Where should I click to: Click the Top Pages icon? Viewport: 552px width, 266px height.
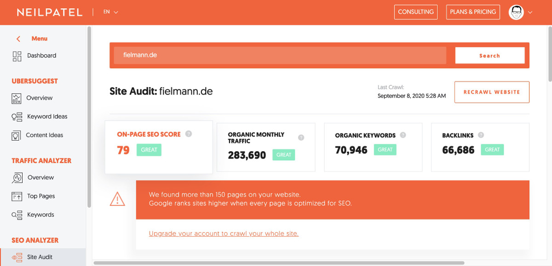tap(17, 197)
